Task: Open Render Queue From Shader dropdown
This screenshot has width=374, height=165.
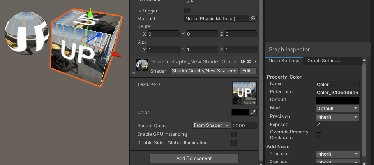Action: (x=212, y=125)
